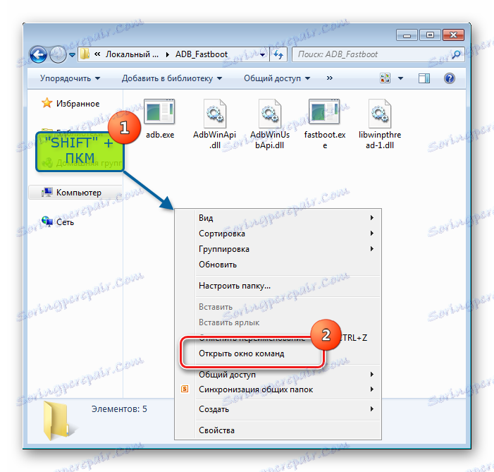Image resolution: width=494 pixels, height=472 pixels.
Task: Show hidden toolbar commands via double chevron
Action: [x=330, y=78]
